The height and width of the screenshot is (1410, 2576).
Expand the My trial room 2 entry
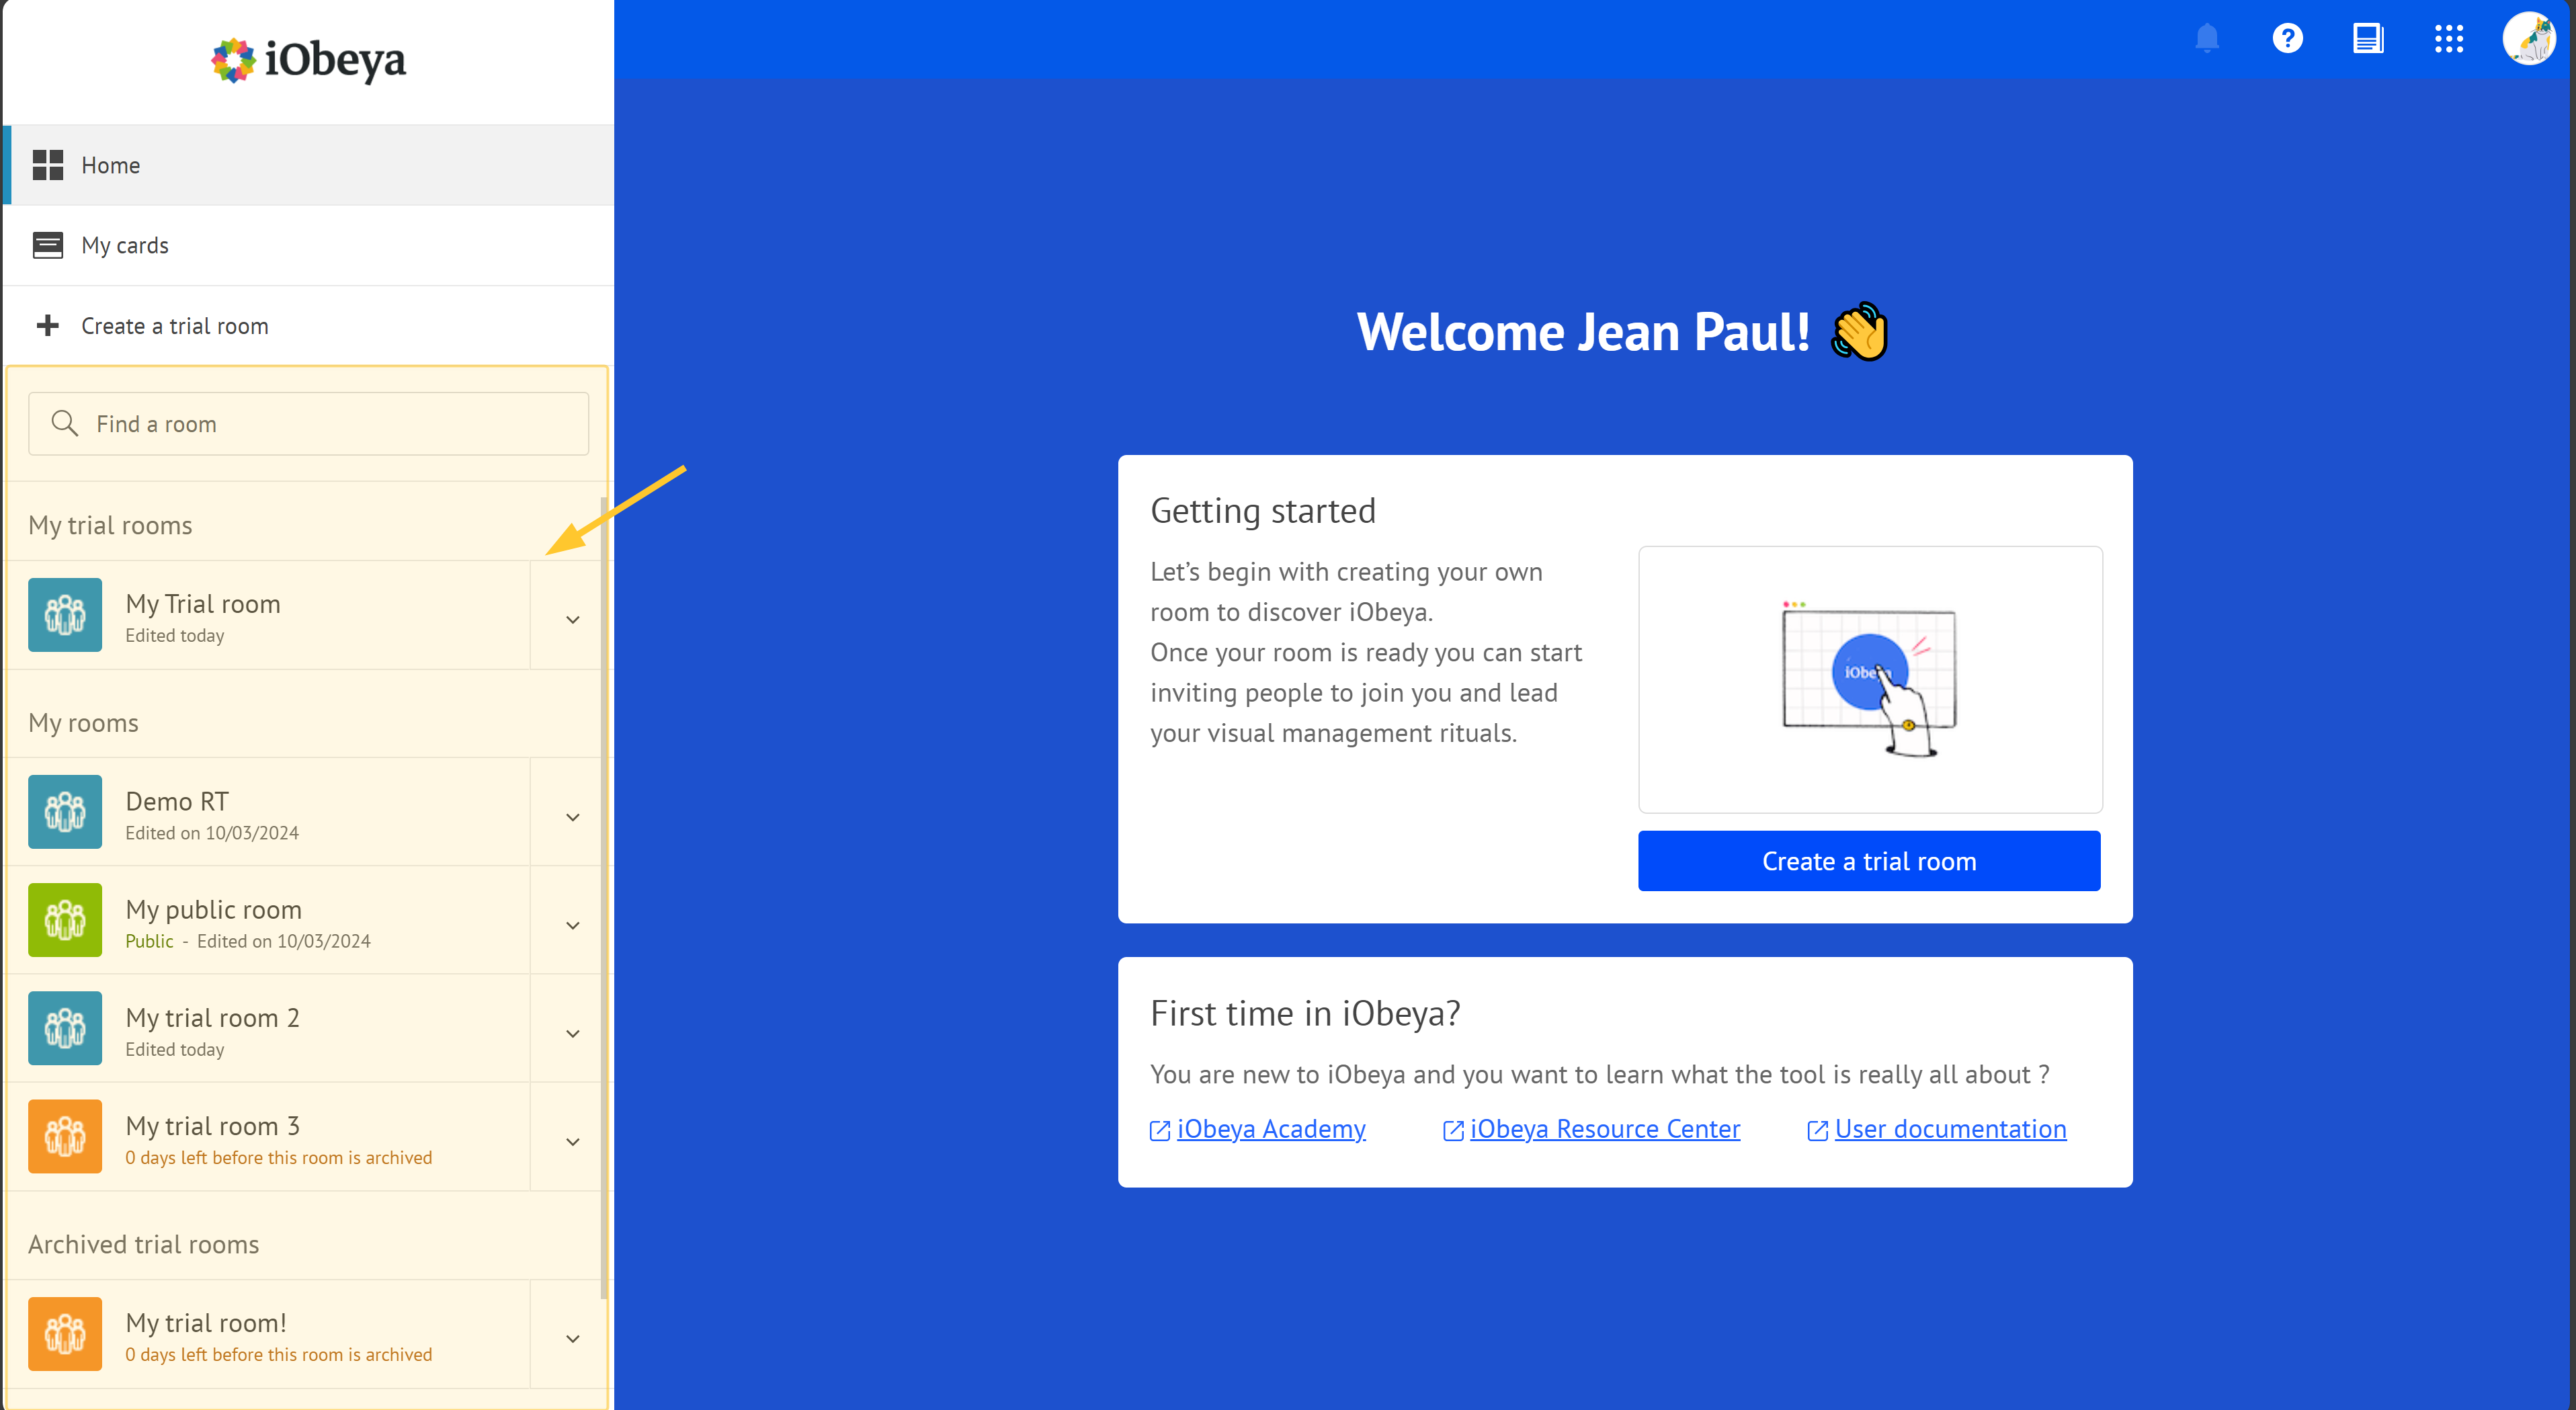pyautogui.click(x=573, y=1032)
